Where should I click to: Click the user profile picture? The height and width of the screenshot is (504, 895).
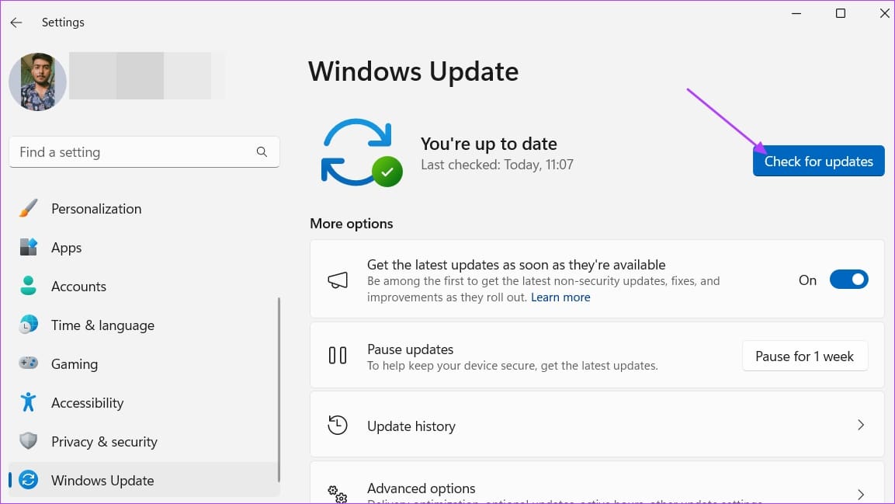(37, 81)
